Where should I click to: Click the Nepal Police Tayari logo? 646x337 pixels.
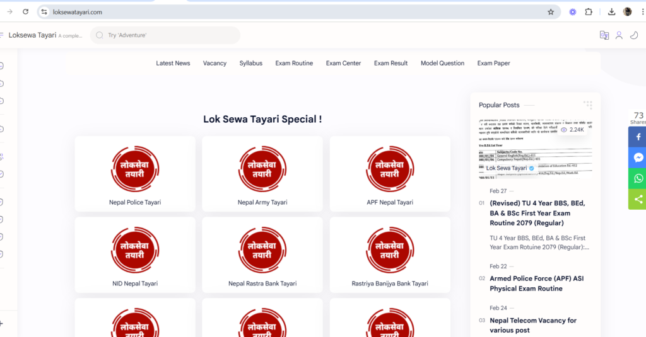(x=135, y=169)
